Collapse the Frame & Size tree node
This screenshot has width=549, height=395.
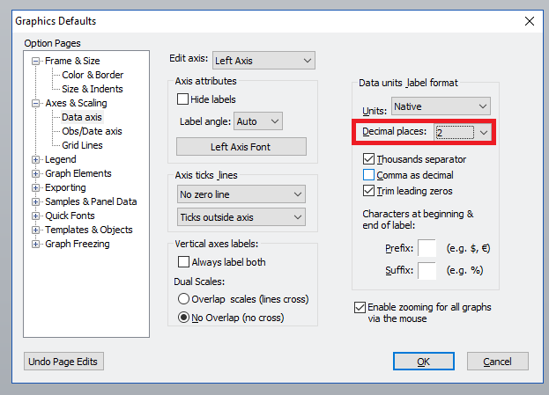click(x=36, y=62)
